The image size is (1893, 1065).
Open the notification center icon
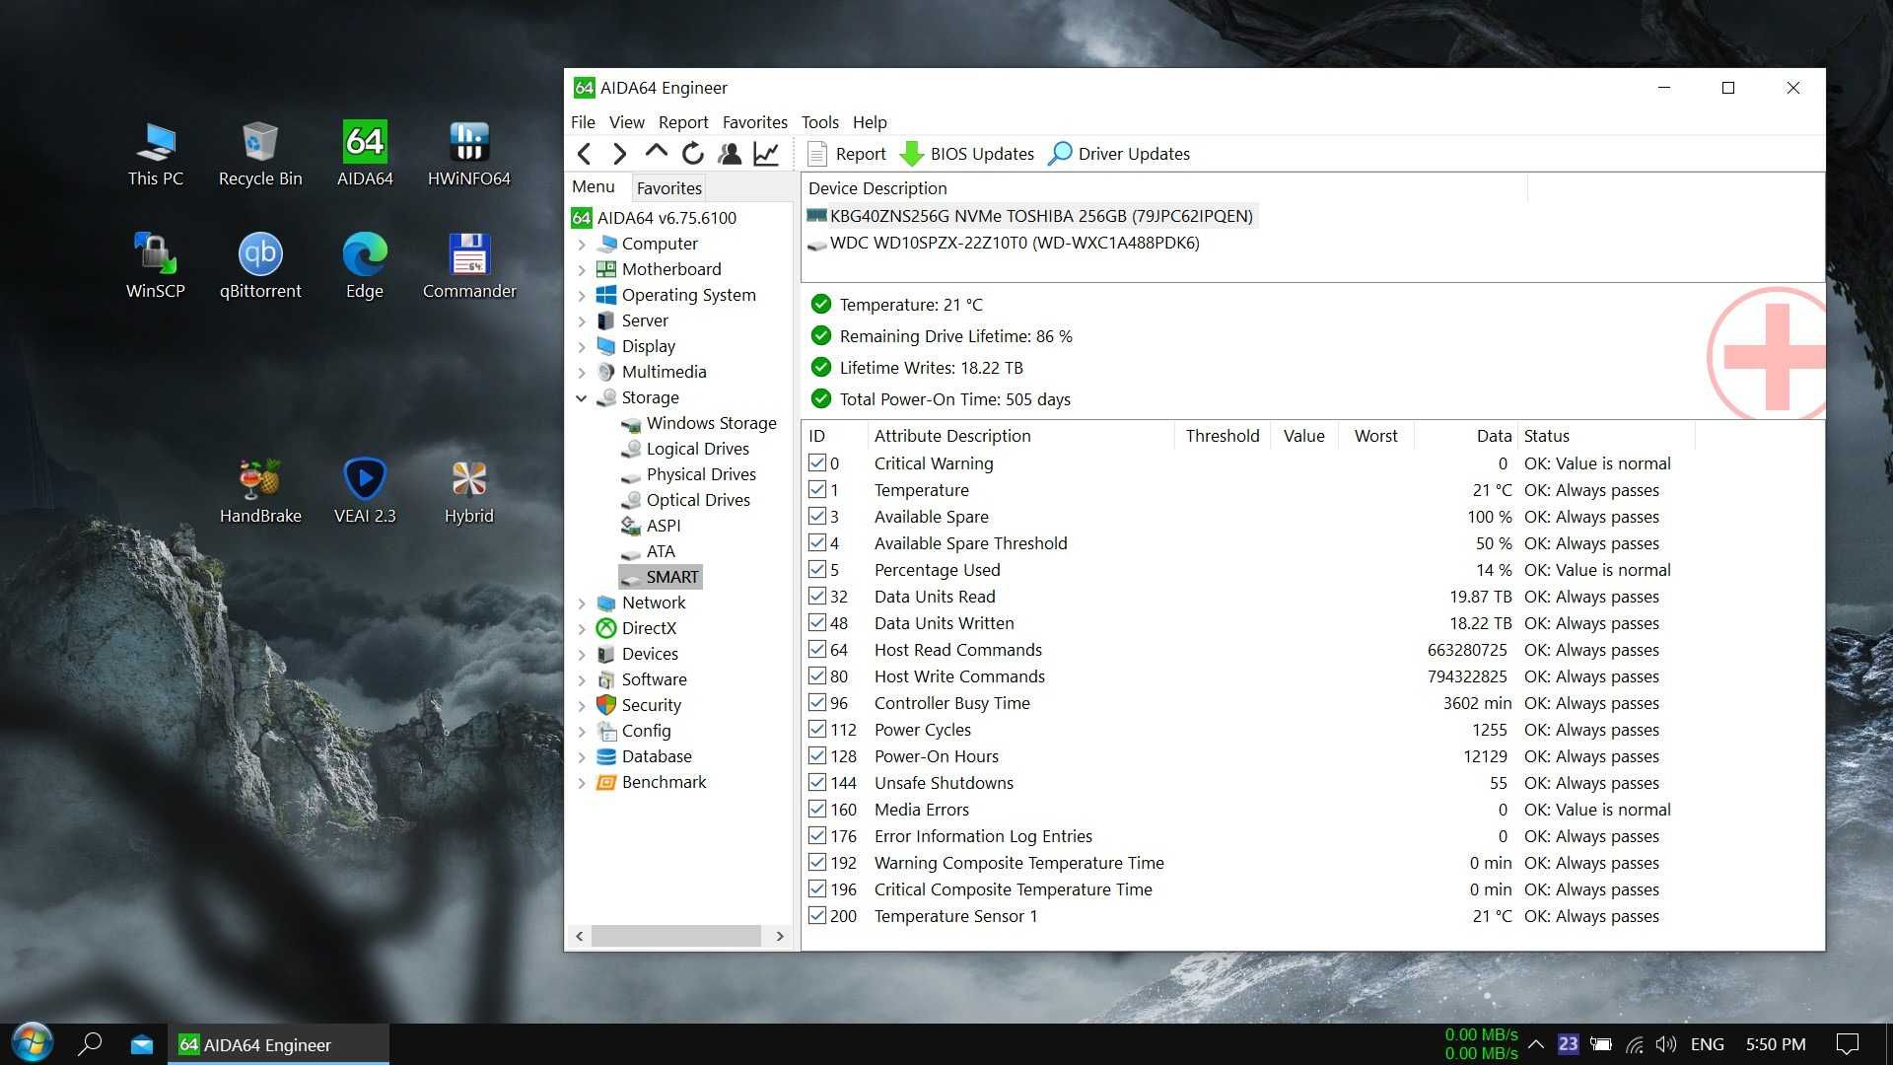pyautogui.click(x=1848, y=1044)
